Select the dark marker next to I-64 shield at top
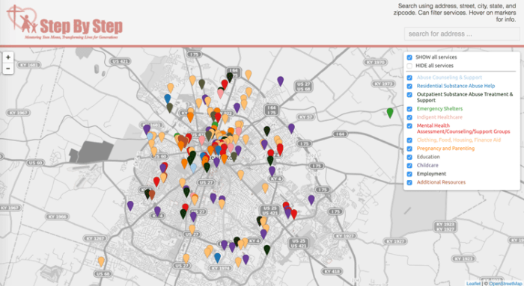This screenshot has width=524, height=286. point(230,78)
